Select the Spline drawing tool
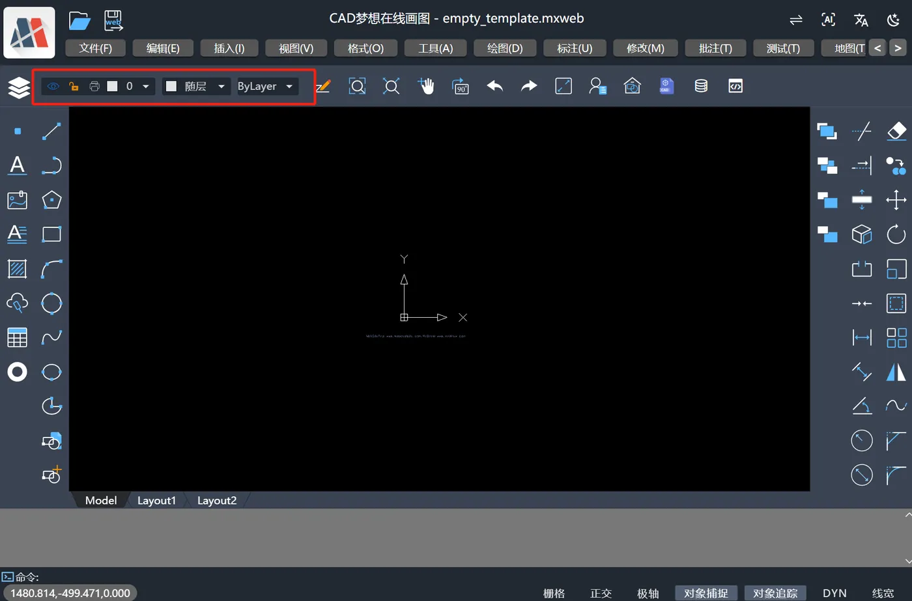 [51, 337]
